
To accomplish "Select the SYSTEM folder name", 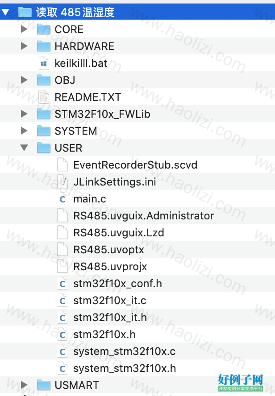I will [76, 131].
